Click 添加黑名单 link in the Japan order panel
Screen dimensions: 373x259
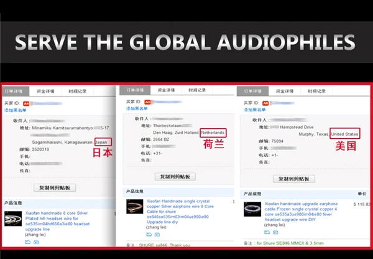15,110
